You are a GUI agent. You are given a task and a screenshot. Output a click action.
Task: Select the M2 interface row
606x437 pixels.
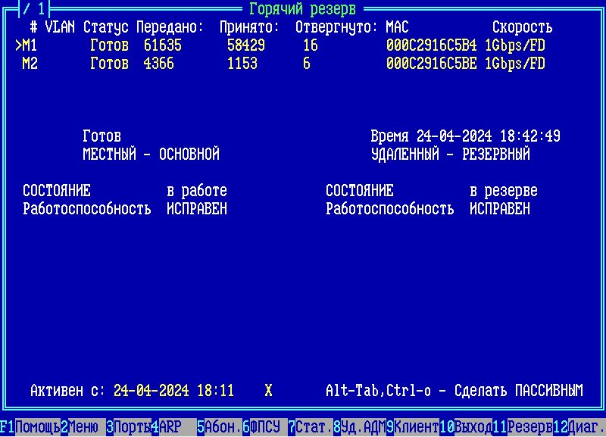pyautogui.click(x=30, y=64)
